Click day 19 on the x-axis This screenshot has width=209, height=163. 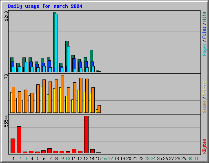coord(122,159)
